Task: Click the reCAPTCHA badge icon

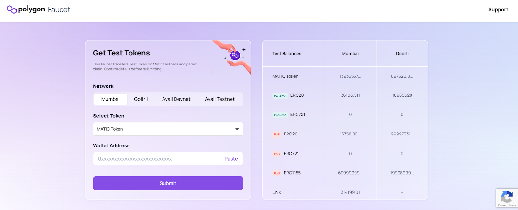Action: click(507, 197)
